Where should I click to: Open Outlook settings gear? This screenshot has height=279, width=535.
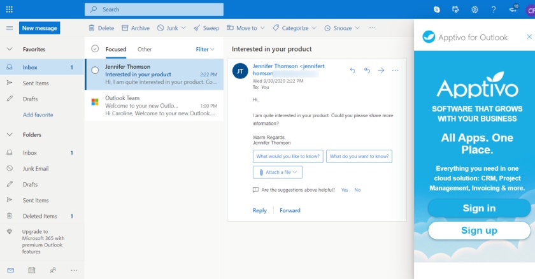point(474,10)
